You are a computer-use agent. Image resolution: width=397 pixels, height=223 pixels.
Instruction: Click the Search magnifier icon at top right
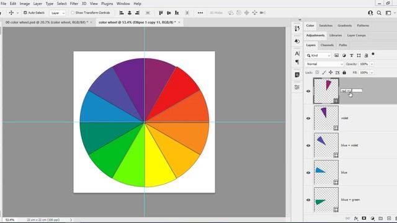(x=379, y=13)
